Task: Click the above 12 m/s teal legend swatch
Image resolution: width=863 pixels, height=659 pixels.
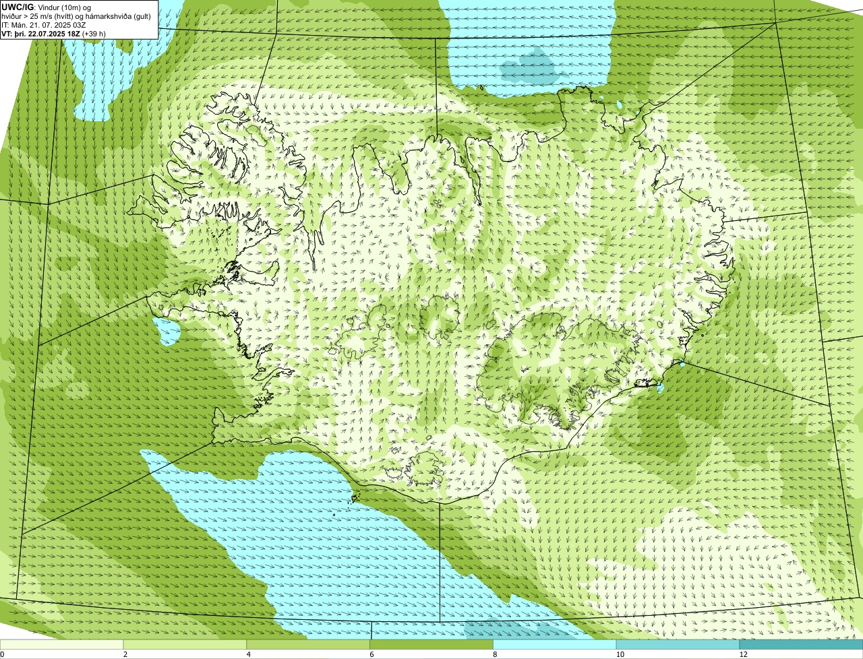Action: click(x=802, y=644)
